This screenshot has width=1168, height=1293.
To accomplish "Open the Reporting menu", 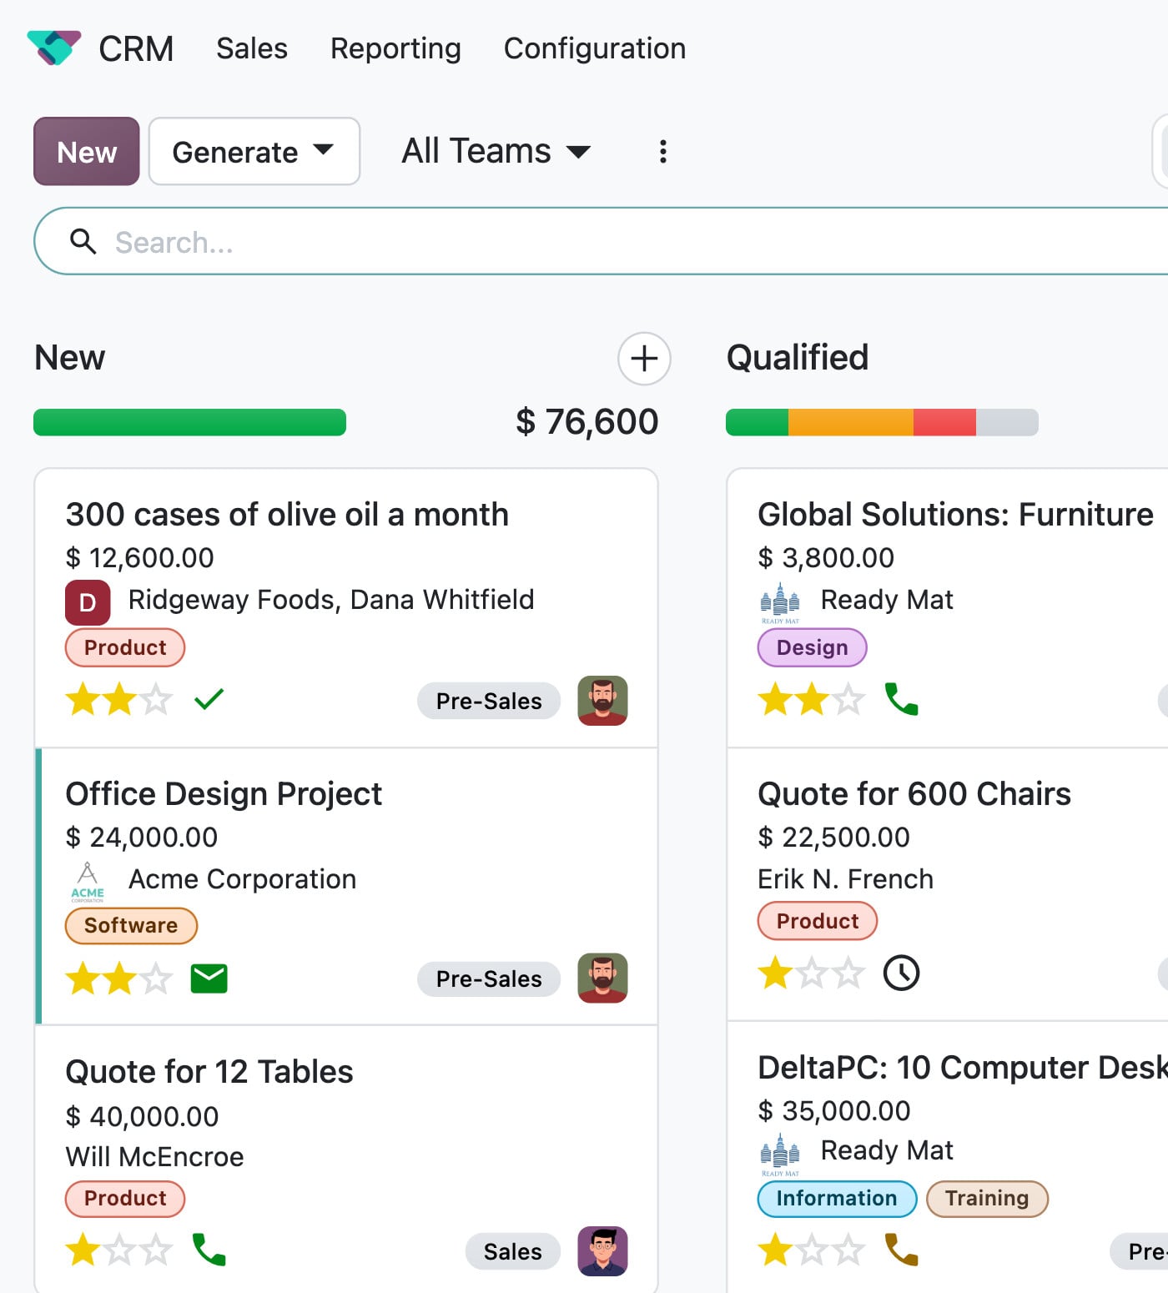I will tap(395, 48).
